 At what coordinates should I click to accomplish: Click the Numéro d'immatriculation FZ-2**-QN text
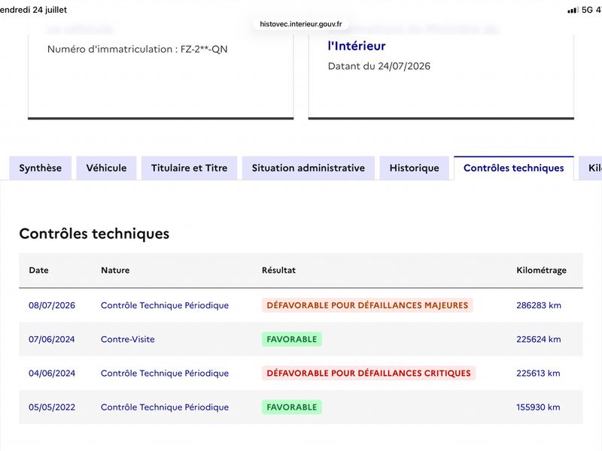coord(138,49)
